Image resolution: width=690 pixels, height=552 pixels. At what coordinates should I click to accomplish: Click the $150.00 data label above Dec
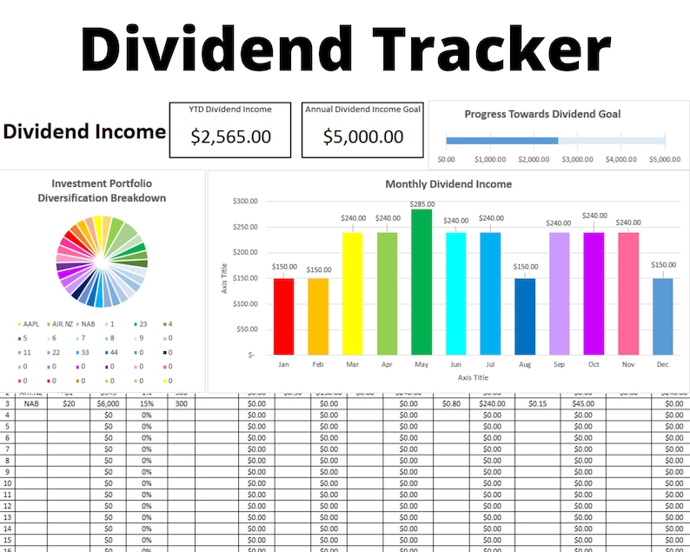(x=664, y=264)
